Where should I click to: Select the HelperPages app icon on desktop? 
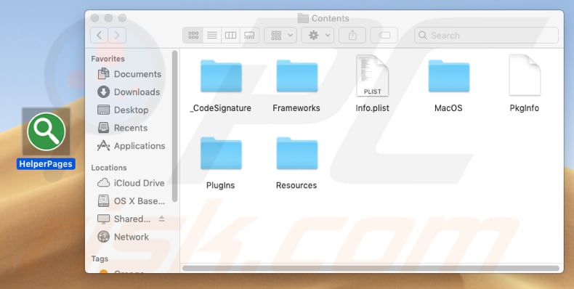point(46,131)
